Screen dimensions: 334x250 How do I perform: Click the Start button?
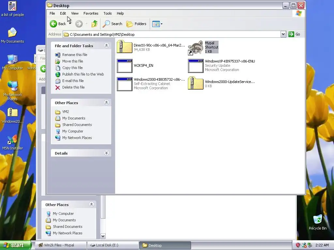coord(16,245)
